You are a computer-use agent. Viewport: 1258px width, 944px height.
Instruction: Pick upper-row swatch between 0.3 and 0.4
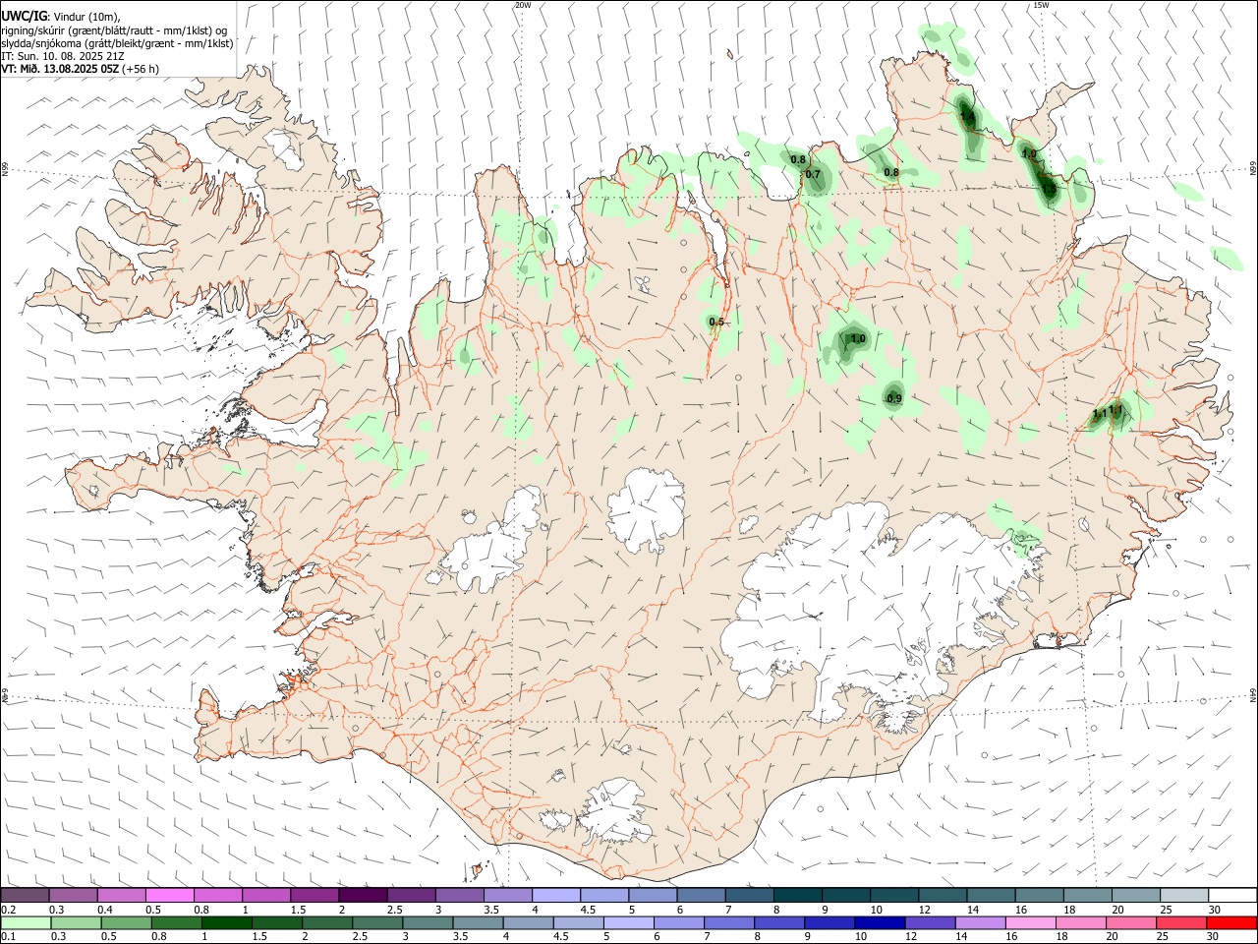(x=73, y=895)
